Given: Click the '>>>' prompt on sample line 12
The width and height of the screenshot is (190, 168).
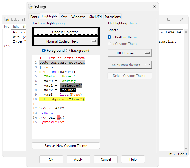Looking at the screenshot, I should pos(43,108).
